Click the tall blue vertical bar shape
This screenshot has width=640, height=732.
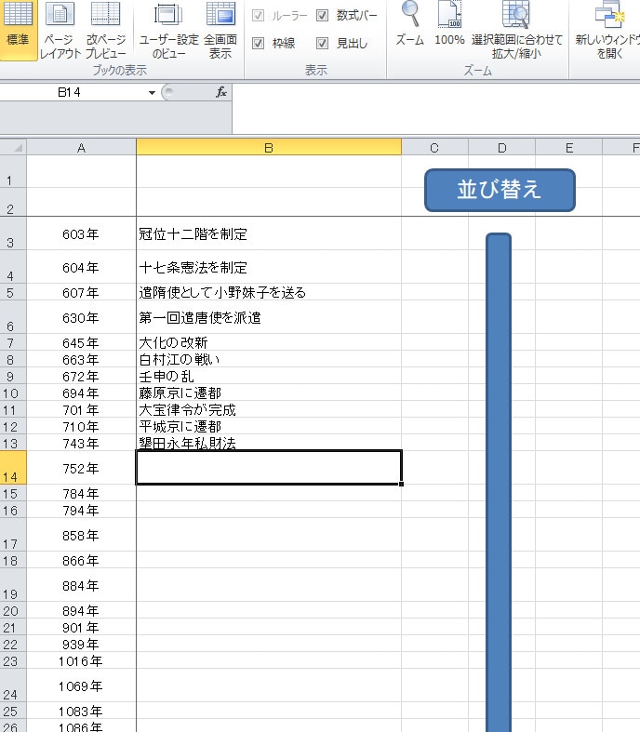pyautogui.click(x=499, y=482)
